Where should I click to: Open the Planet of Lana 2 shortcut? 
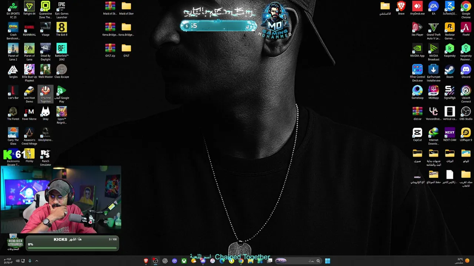pos(13,52)
